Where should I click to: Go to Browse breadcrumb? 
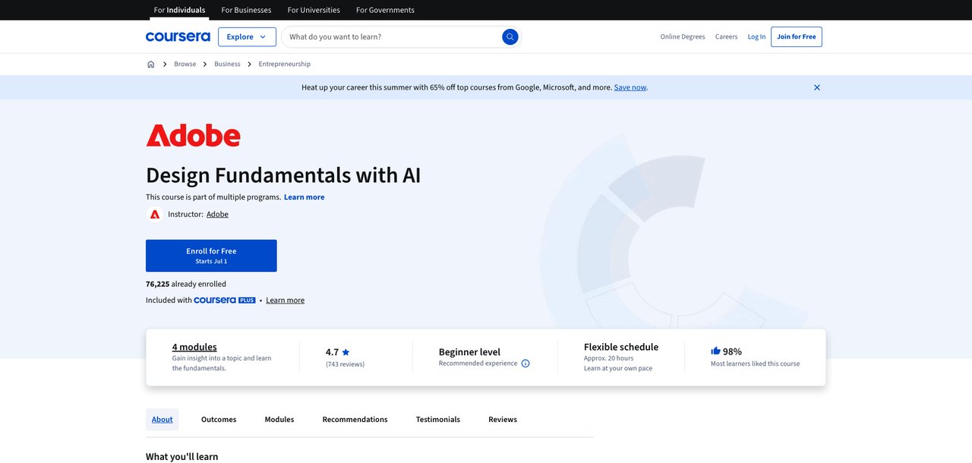[185, 65]
